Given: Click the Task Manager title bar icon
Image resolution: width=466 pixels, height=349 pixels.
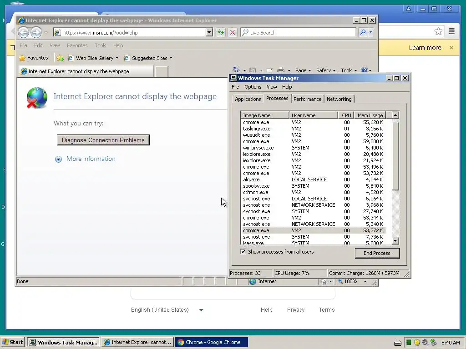Looking at the screenshot, I should tap(233, 78).
